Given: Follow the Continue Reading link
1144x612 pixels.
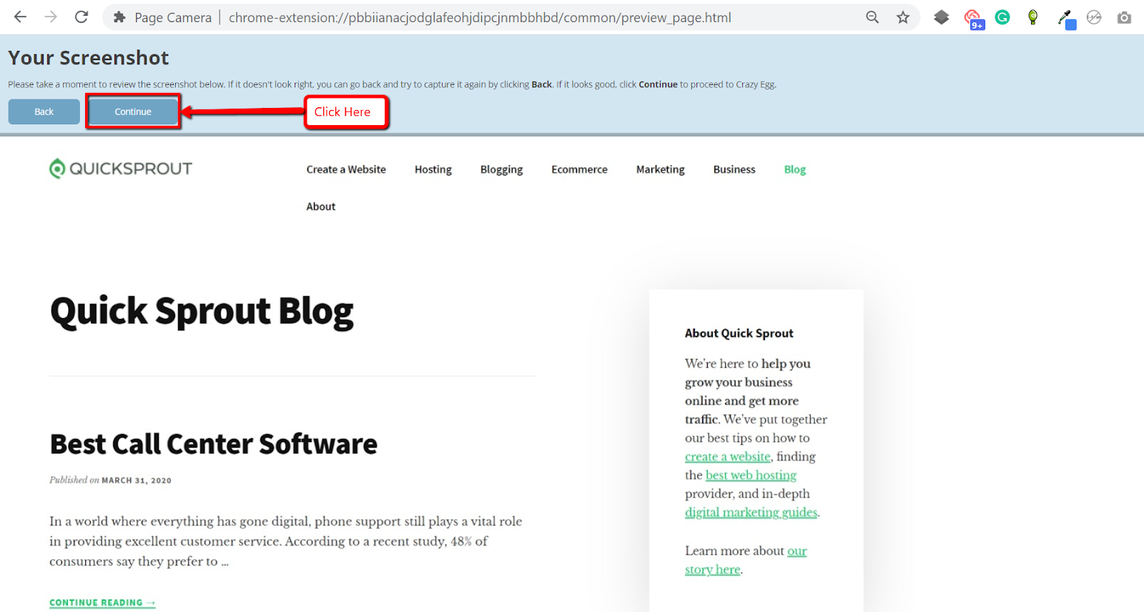Looking at the screenshot, I should tap(102, 603).
